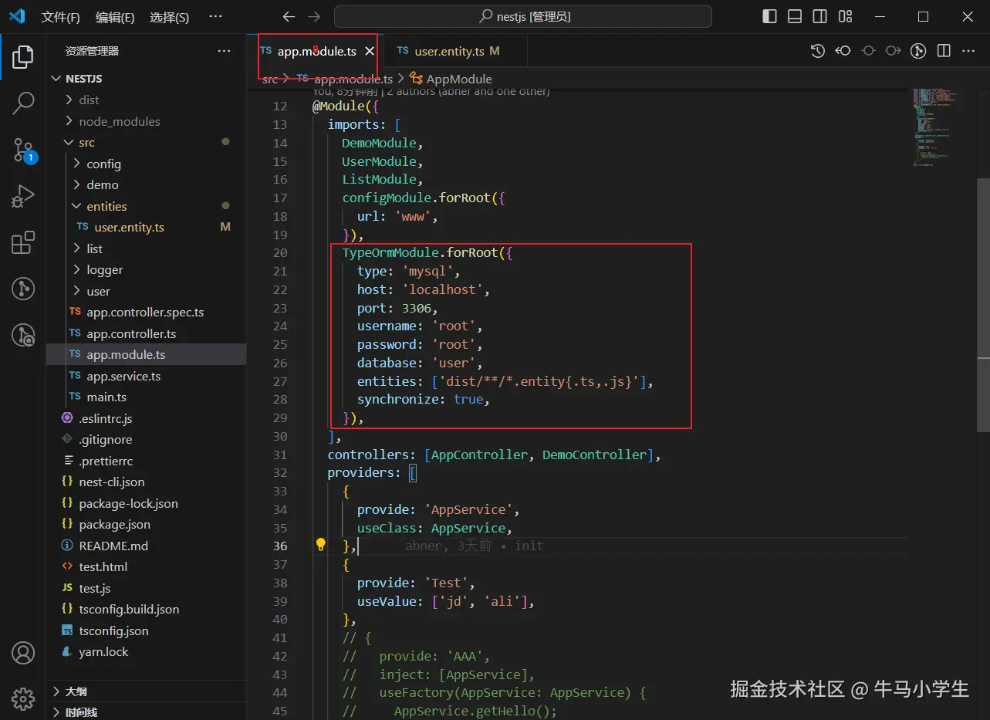Open main.ts in the explorer
Screen dimensions: 990x720
click(x=106, y=397)
